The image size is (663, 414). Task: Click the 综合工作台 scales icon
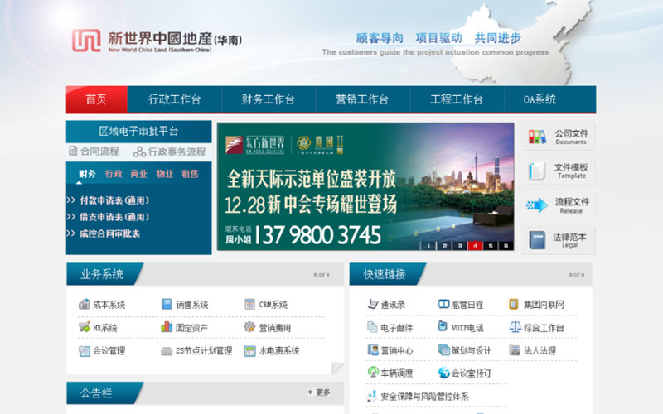click(515, 327)
